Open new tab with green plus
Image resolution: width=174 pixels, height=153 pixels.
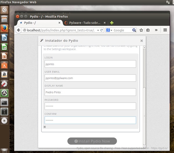(x=112, y=23)
